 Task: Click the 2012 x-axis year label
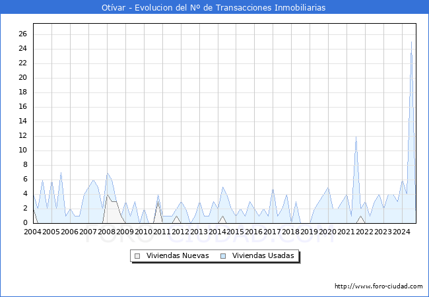(180, 232)
